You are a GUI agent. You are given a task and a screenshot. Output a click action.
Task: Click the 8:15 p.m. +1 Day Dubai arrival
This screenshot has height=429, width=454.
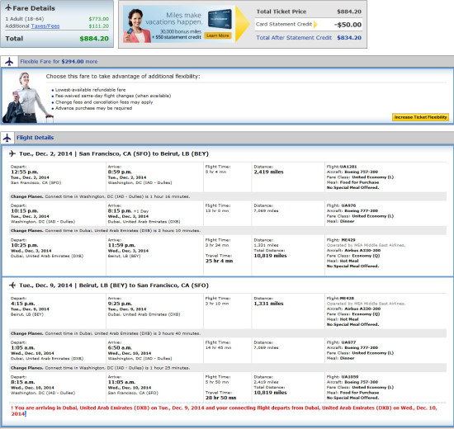128,211
